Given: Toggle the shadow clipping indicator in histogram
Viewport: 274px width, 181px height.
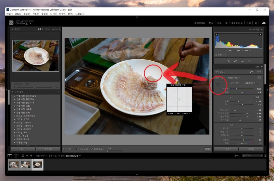Looking at the screenshot, I should pos(216,35).
